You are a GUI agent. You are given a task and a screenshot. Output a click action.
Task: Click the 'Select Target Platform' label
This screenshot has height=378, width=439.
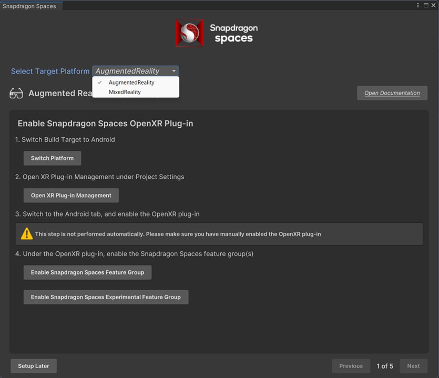pos(50,71)
